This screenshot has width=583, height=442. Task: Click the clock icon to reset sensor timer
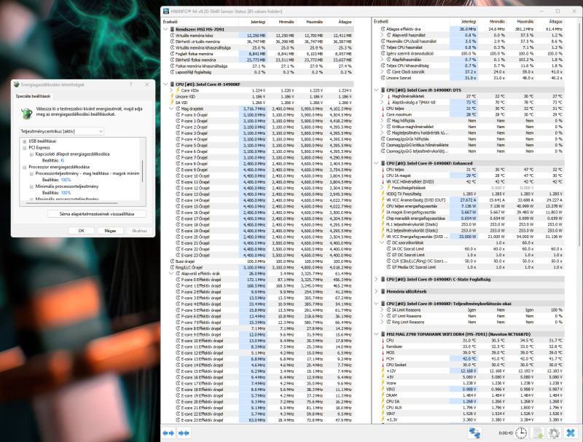coord(521,433)
